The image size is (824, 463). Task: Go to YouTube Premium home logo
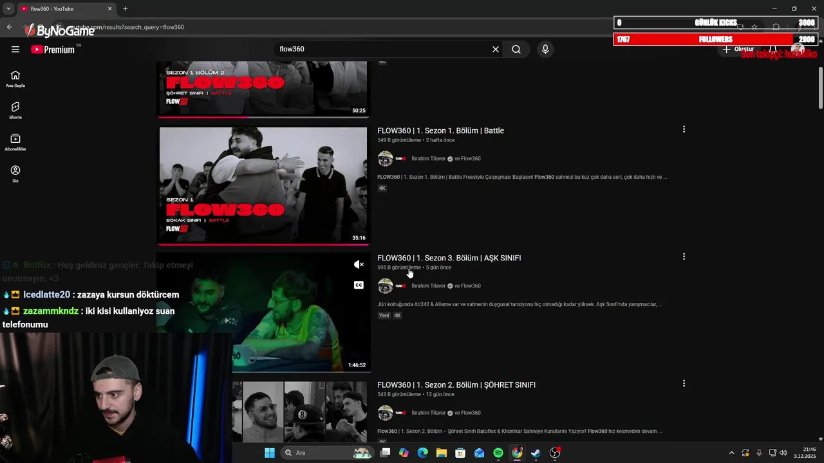(53, 50)
